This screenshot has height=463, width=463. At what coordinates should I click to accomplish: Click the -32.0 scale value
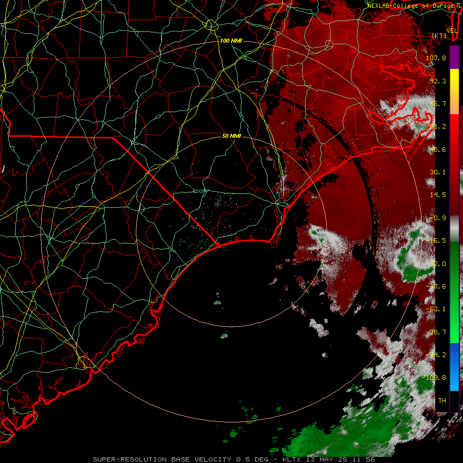click(x=436, y=264)
